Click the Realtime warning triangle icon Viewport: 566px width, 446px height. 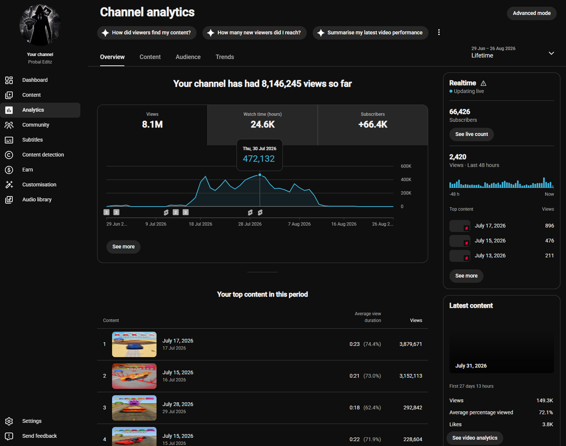point(483,83)
